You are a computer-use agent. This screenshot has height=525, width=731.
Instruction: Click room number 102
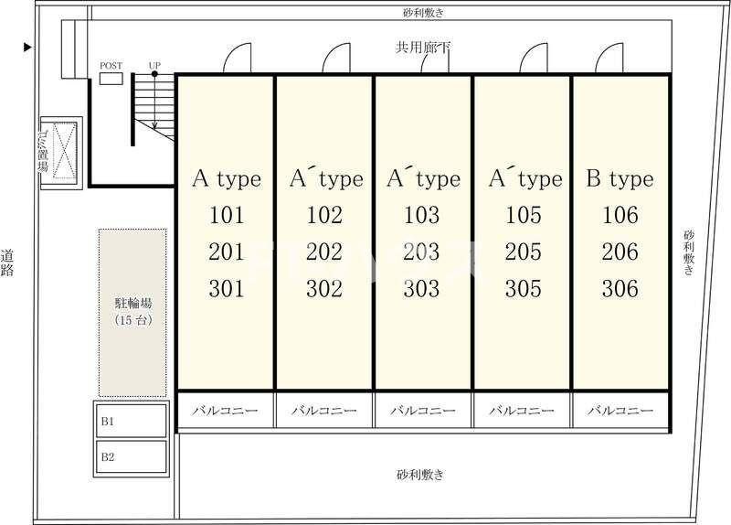click(x=324, y=215)
